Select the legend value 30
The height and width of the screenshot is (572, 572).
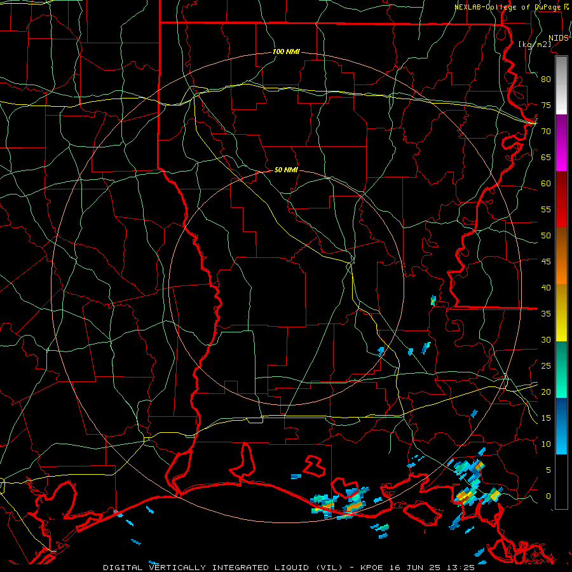coord(546,339)
